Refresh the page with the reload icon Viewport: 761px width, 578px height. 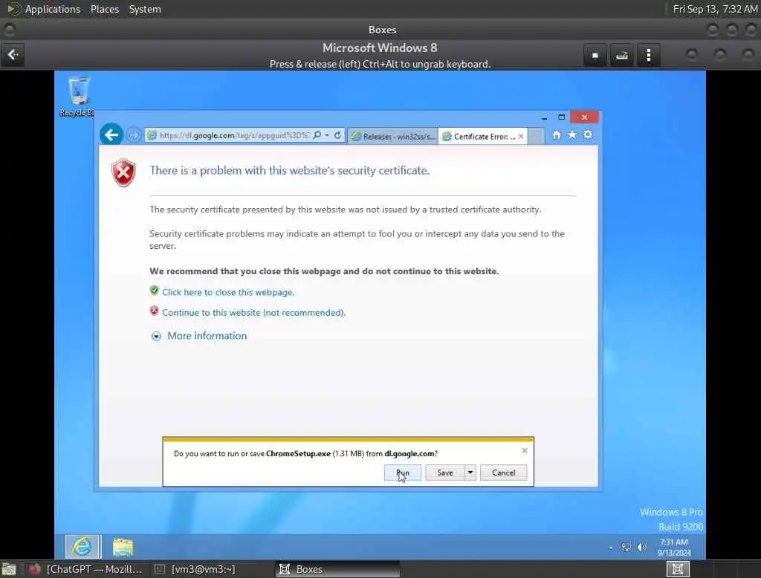(338, 135)
